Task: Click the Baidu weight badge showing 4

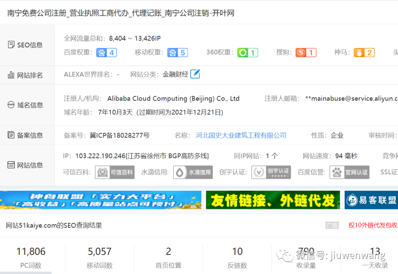Action: (107, 53)
